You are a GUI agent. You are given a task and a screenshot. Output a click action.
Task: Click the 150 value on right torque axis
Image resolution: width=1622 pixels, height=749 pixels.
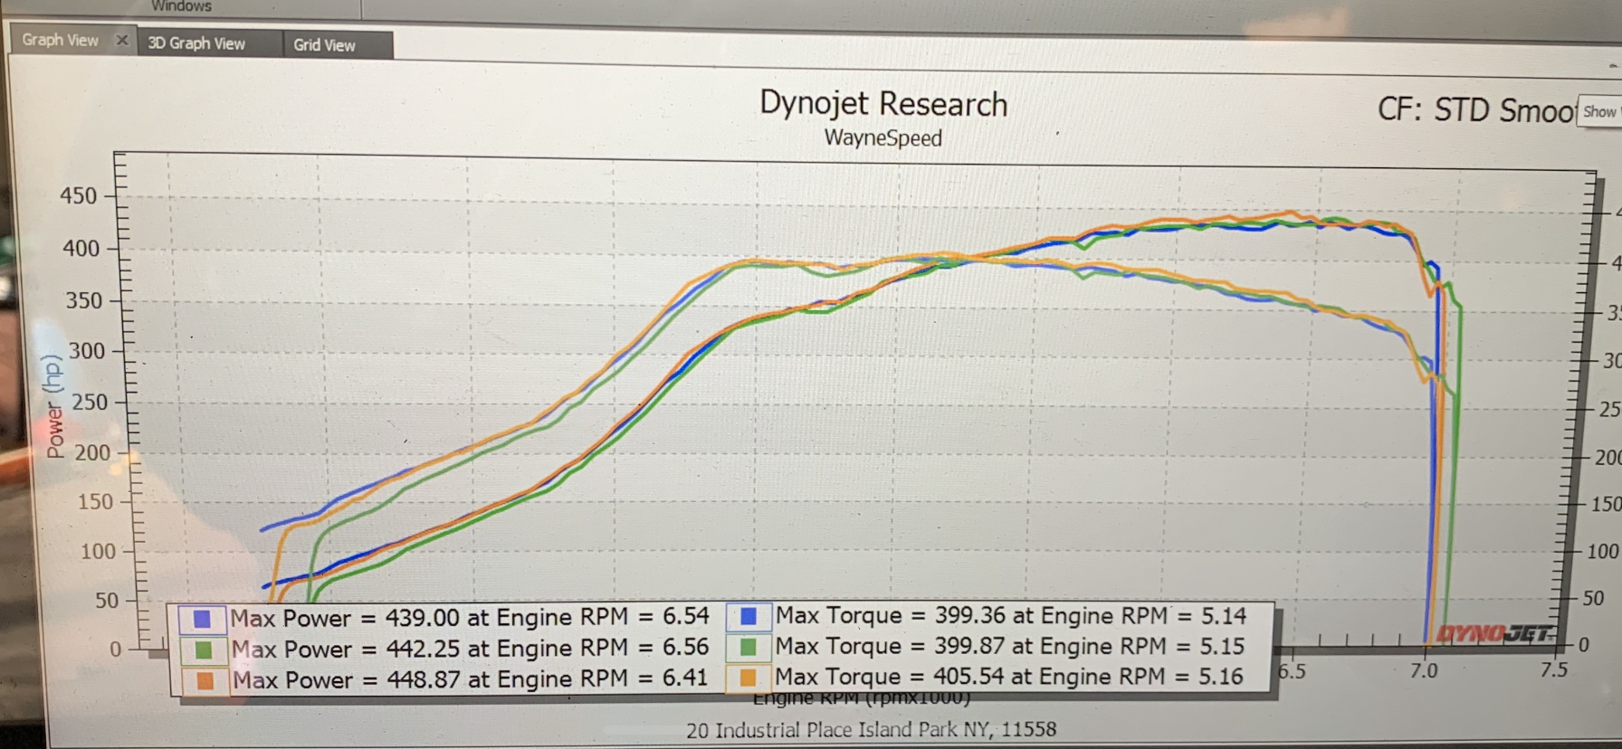pos(1606,504)
